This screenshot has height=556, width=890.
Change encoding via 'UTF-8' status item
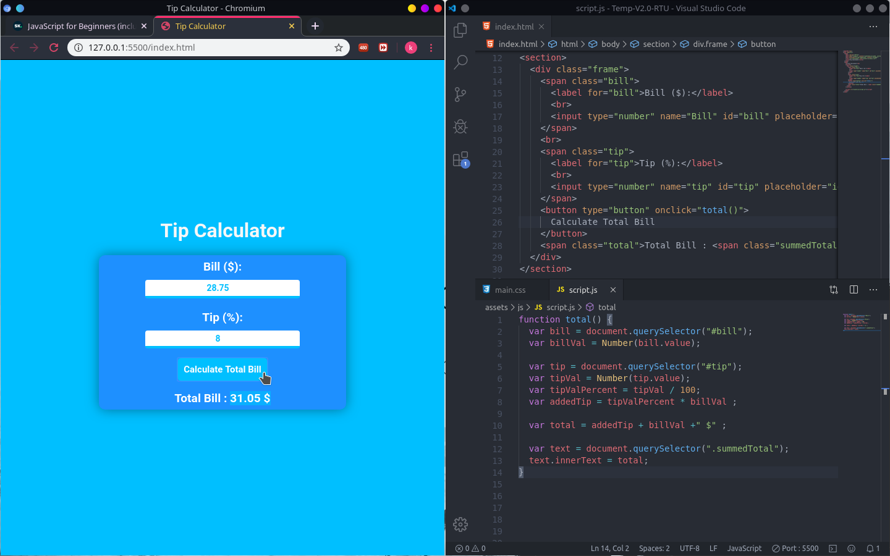click(x=689, y=549)
